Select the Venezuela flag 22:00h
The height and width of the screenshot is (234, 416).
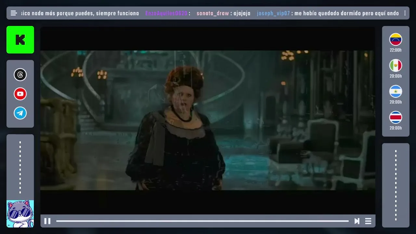click(x=396, y=39)
